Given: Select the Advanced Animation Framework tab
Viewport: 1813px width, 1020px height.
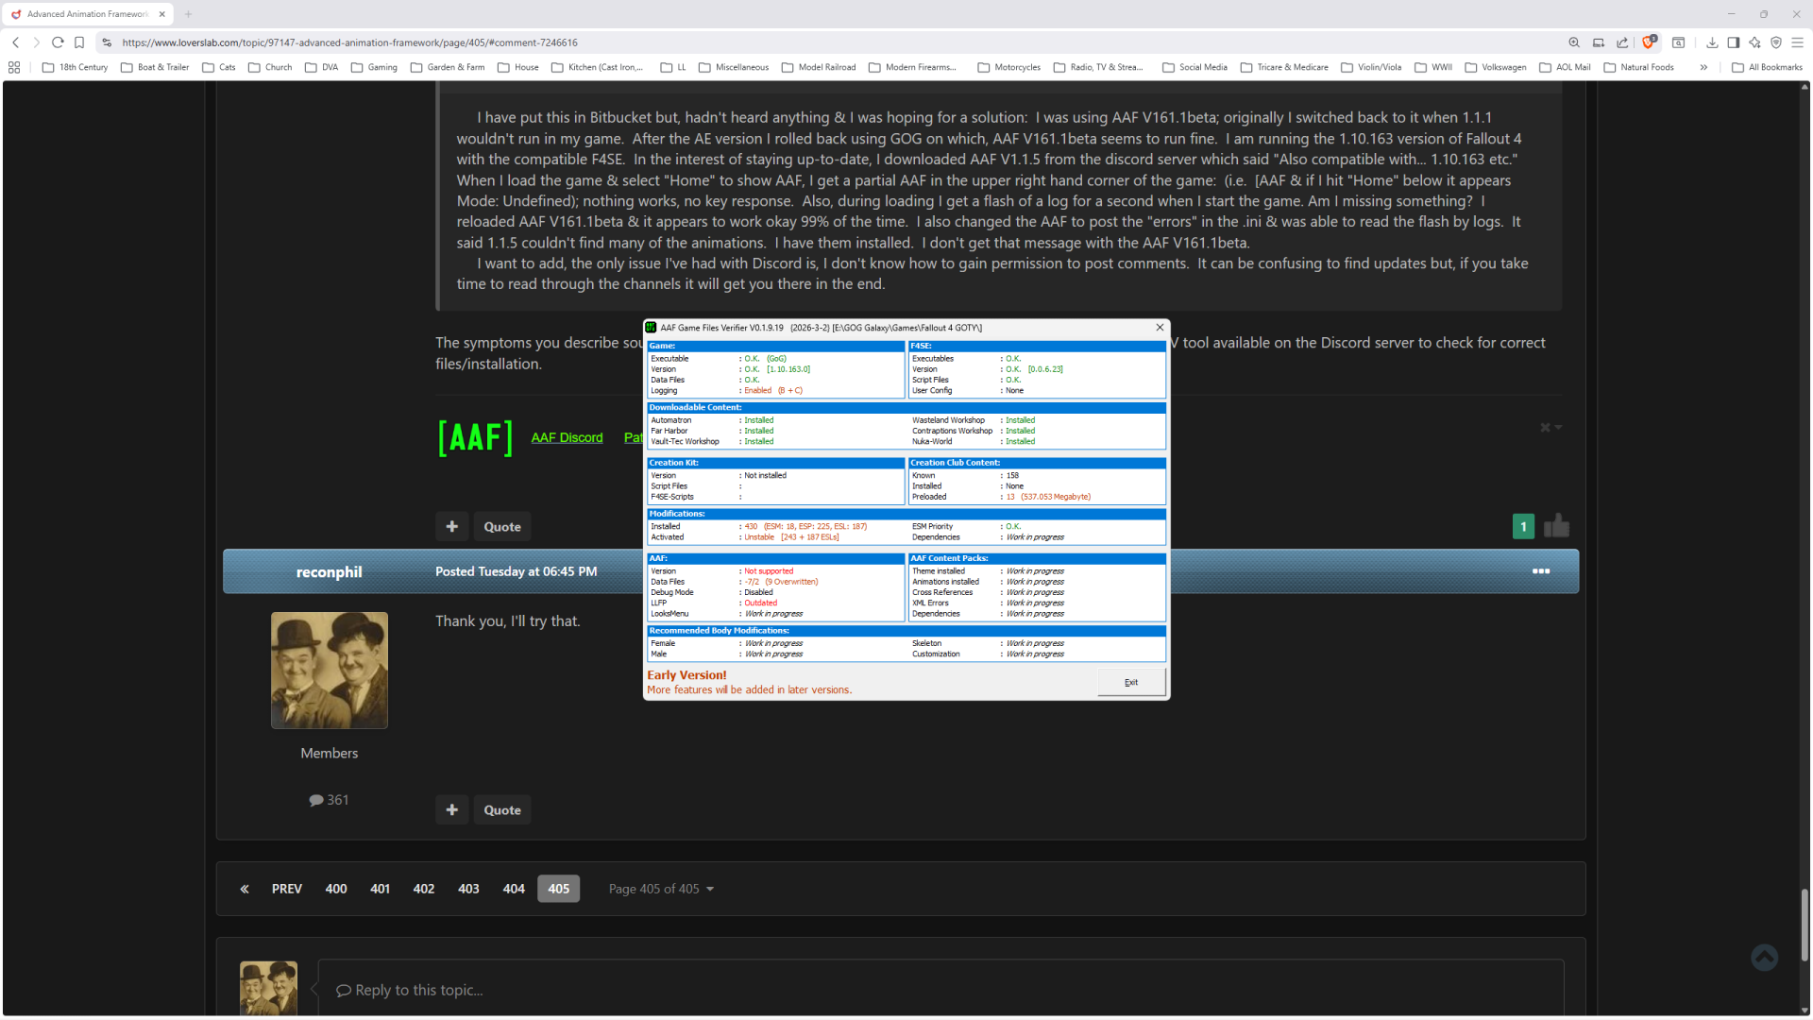Looking at the screenshot, I should pos(89,14).
